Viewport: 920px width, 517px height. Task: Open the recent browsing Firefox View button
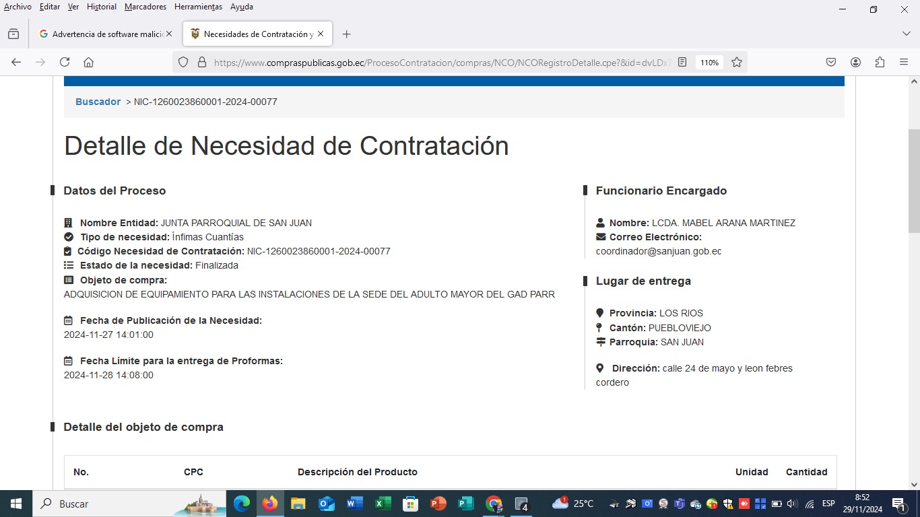point(13,34)
